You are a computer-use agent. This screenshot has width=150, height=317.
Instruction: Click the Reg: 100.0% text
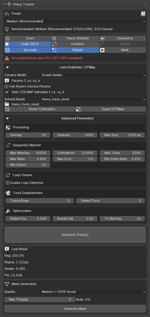coord(14,256)
